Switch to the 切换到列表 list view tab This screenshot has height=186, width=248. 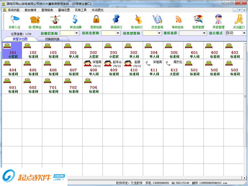pos(53,39)
